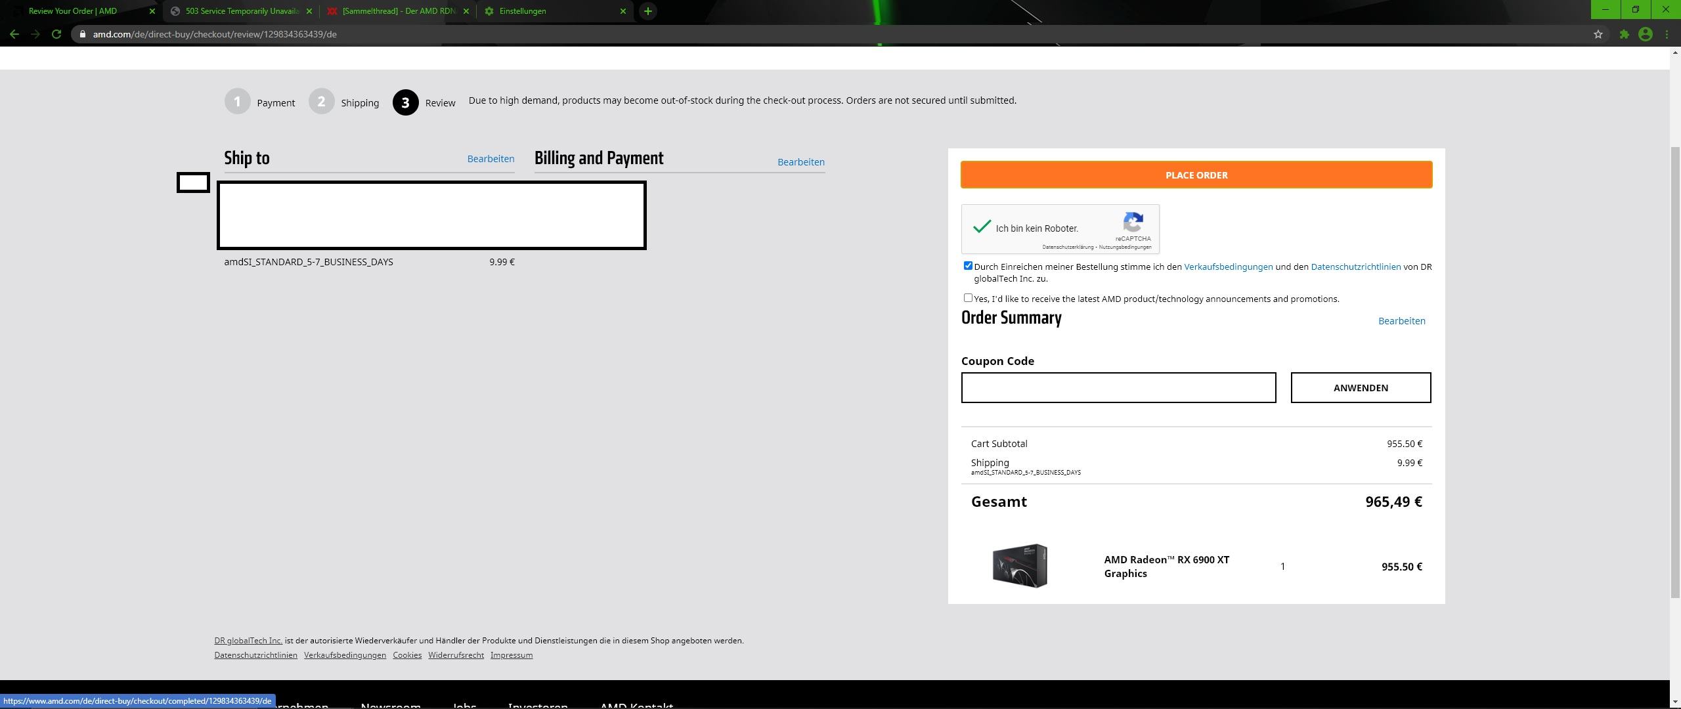Click the step 3 Review circle
The width and height of the screenshot is (1681, 709).
(405, 102)
